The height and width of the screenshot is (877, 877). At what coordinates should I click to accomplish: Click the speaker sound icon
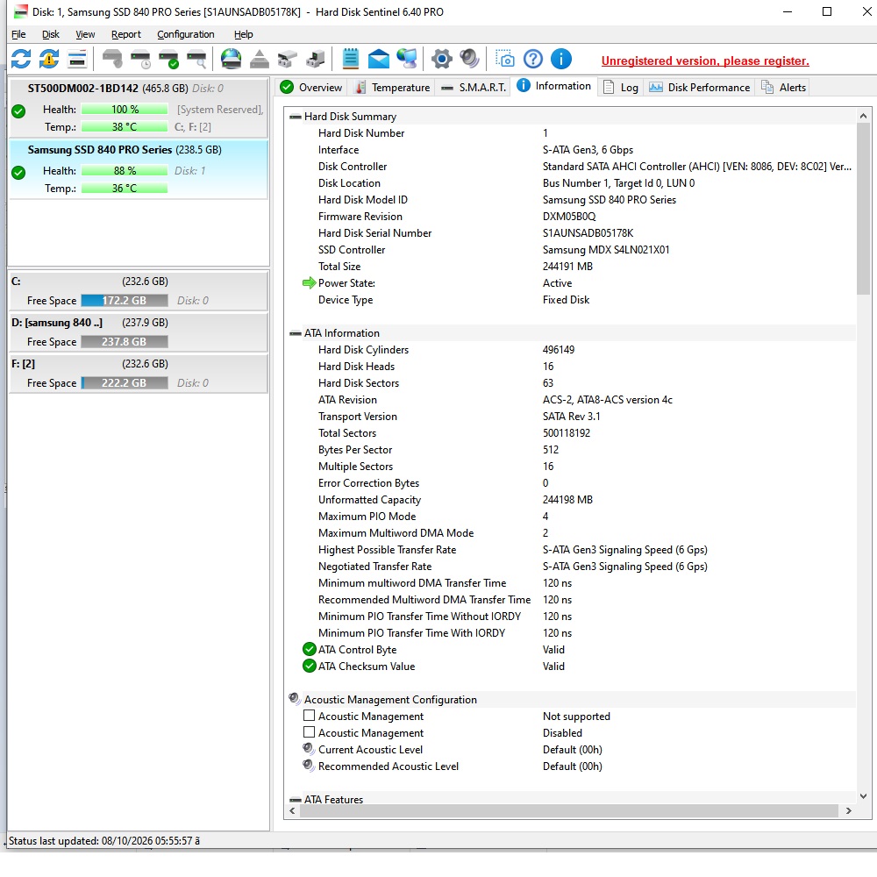pos(469,59)
